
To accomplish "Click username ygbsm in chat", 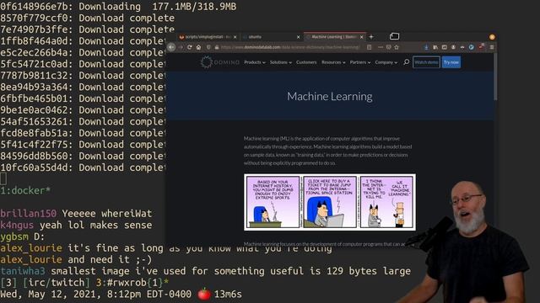I will pos(13,237).
